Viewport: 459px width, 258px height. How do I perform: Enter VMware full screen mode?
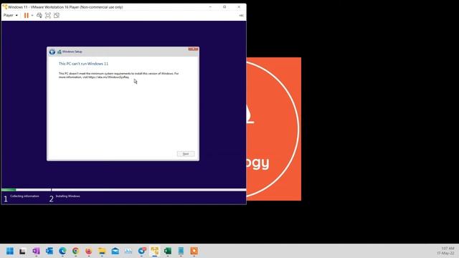pos(48,16)
